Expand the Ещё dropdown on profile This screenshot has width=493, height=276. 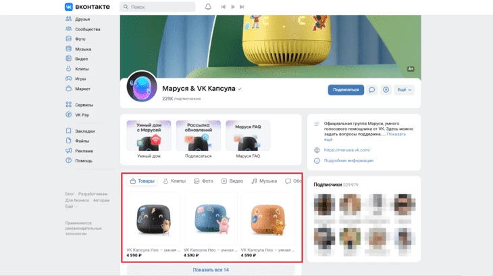[405, 90]
